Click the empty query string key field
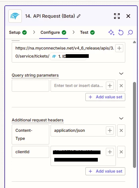Image resolution: width=139 pixels, height=188 pixels. [30, 86]
